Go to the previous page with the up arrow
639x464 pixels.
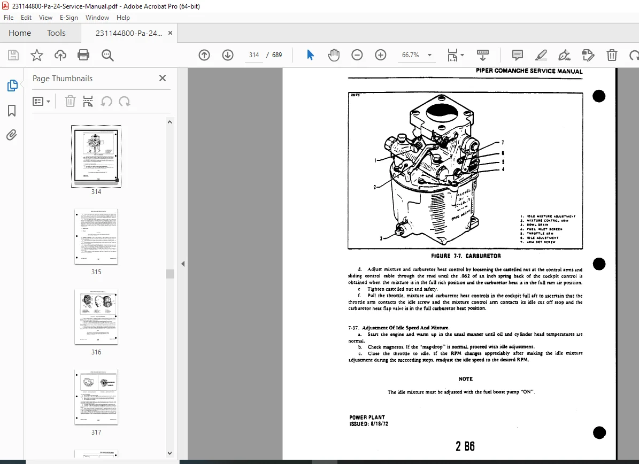pyautogui.click(x=204, y=55)
